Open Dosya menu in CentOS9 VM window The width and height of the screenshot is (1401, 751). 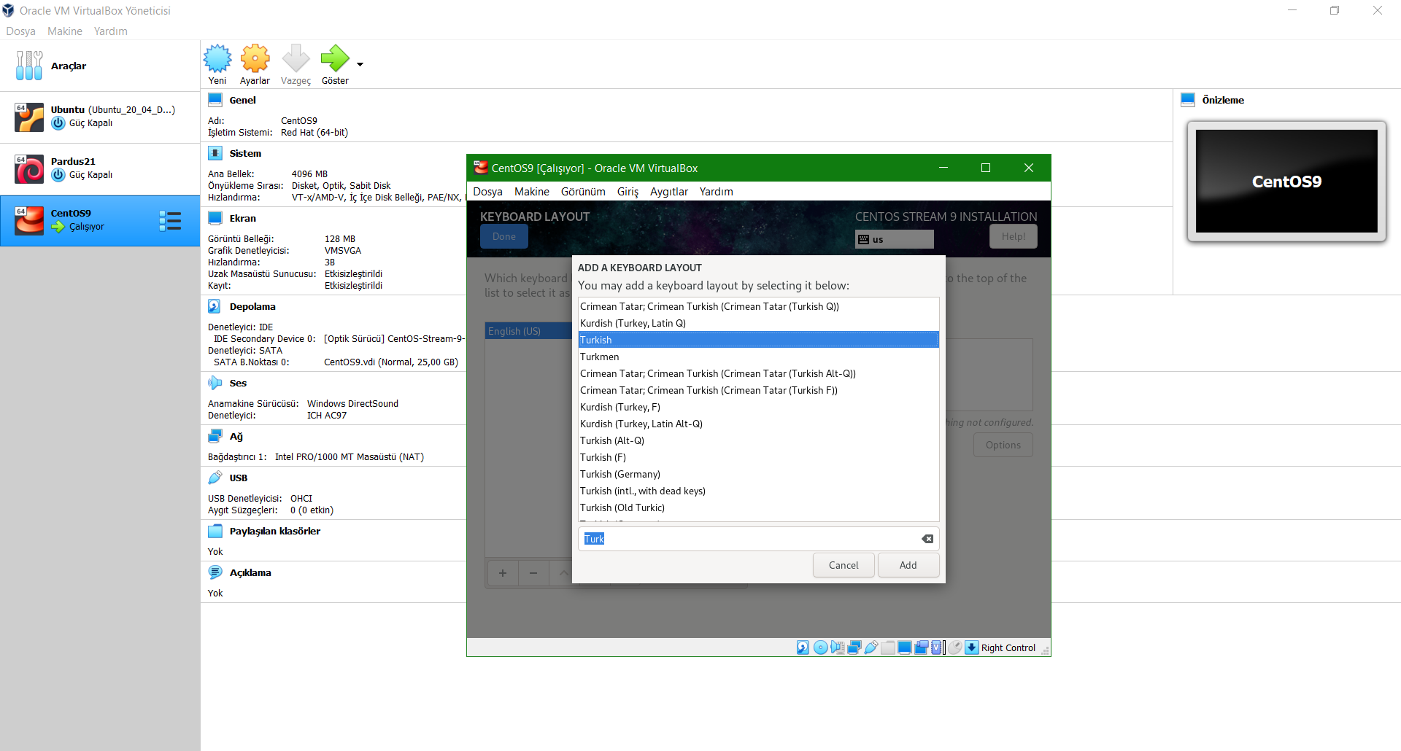point(487,192)
